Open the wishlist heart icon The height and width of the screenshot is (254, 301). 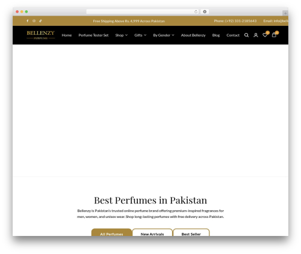(x=265, y=35)
